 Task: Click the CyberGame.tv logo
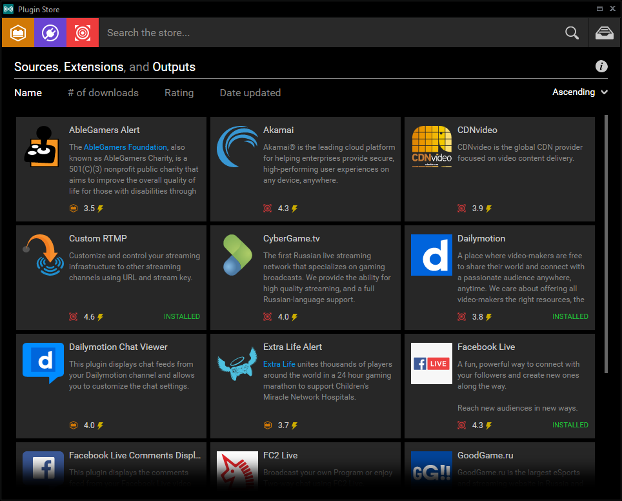(x=237, y=255)
